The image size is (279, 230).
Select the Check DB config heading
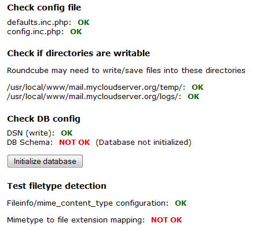click(x=43, y=119)
